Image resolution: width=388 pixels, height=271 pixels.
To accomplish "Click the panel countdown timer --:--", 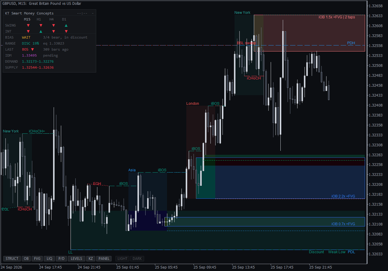I will pyautogui.click(x=82, y=13).
